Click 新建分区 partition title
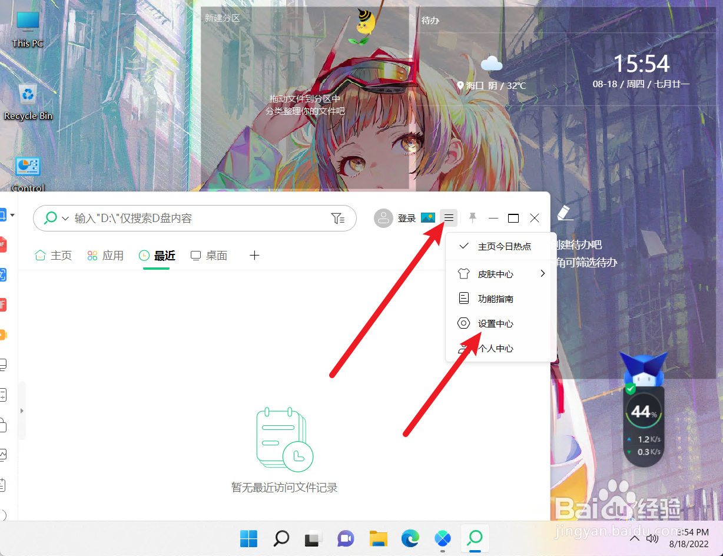723x556 pixels. (x=223, y=18)
